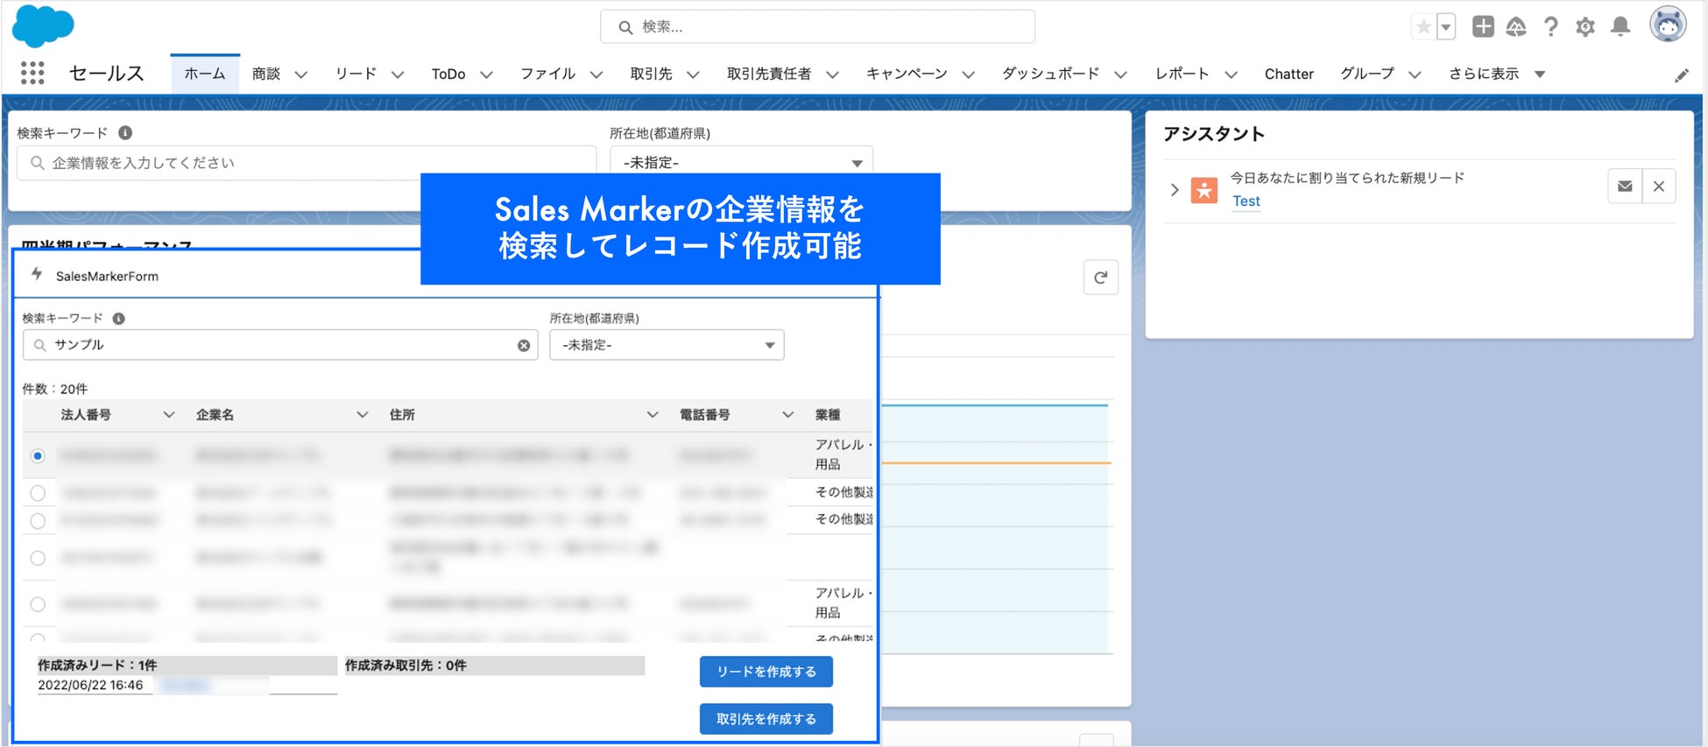Open the Chatter tab

click(x=1289, y=74)
